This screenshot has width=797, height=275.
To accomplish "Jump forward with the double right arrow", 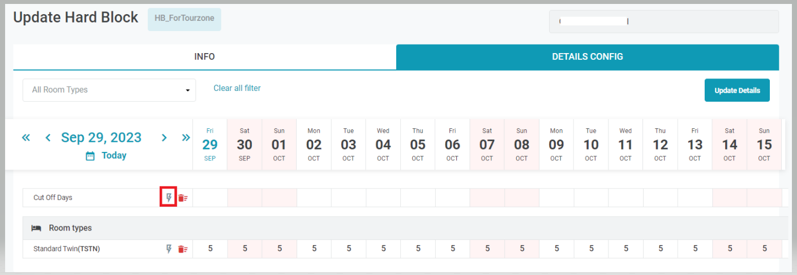I will (x=186, y=138).
